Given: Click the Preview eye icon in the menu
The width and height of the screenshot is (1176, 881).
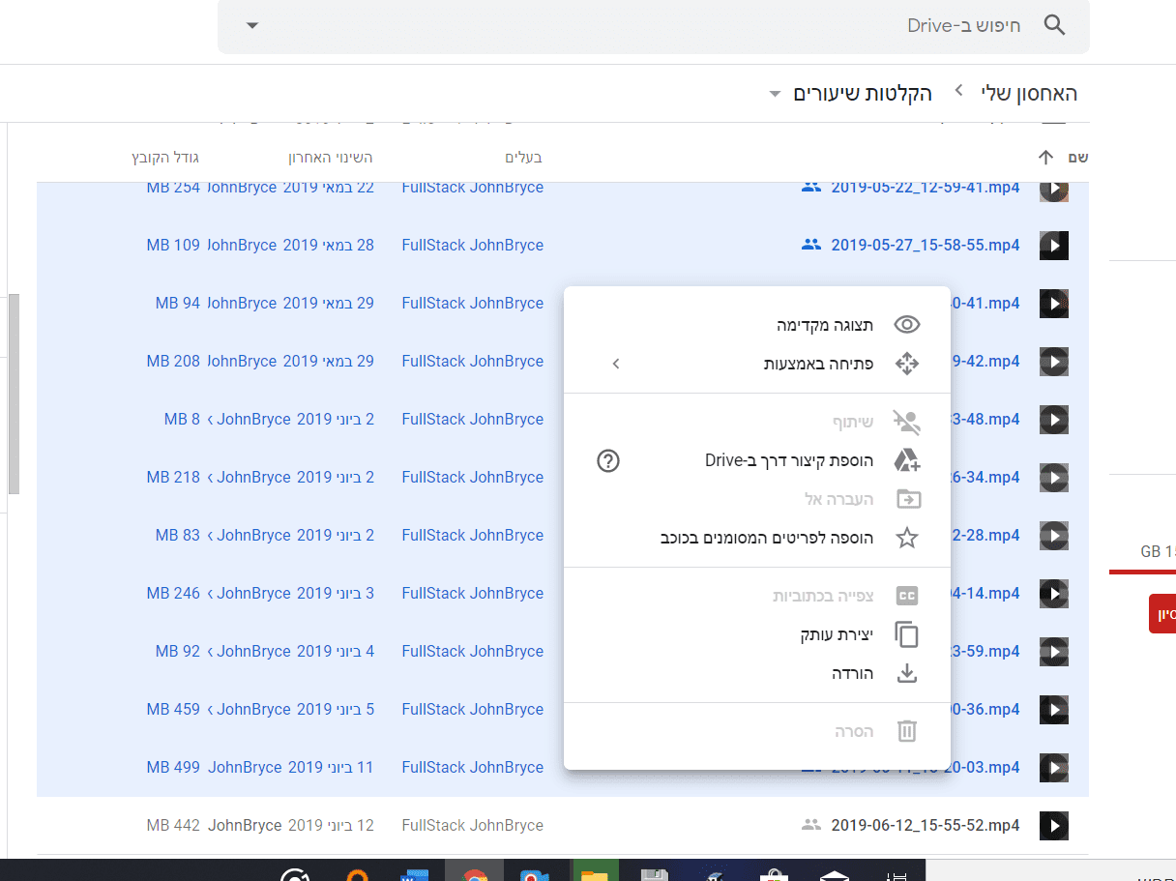Looking at the screenshot, I should tap(906, 325).
